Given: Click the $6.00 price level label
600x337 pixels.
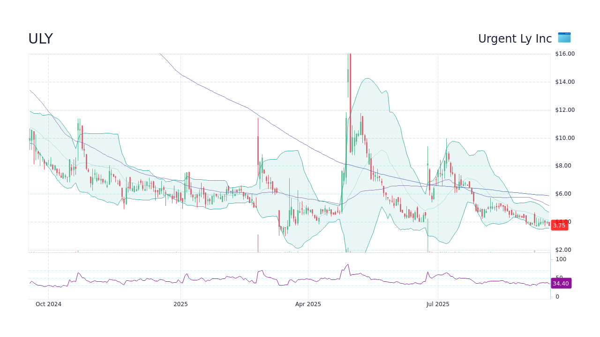Looking at the screenshot, I should 562,193.
